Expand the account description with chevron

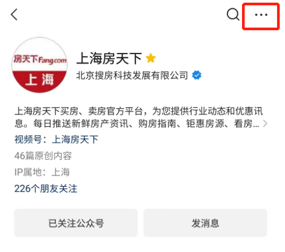pyautogui.click(x=265, y=124)
